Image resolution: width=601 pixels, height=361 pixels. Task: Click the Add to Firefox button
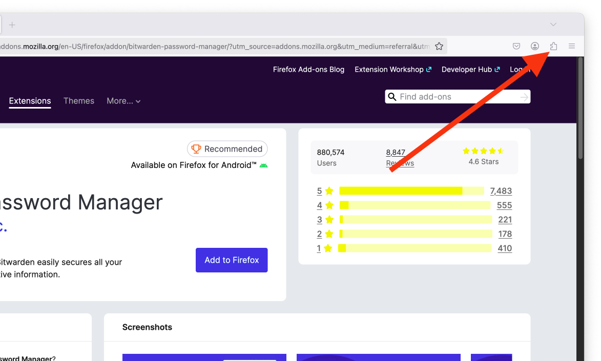click(x=232, y=260)
